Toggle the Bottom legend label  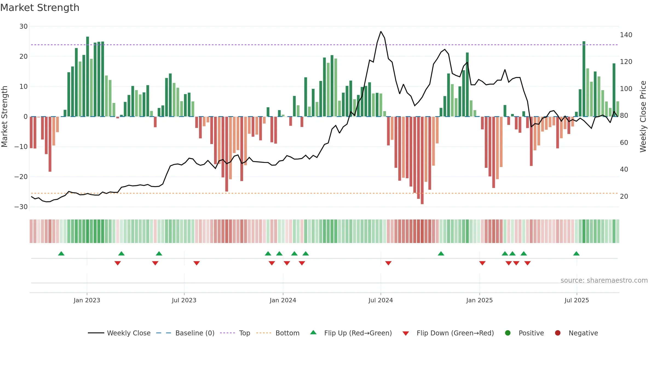287,333
